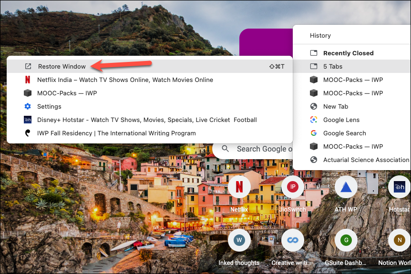411x274 pixels.
Task: Open the Netflix shortcut tile
Action: click(239, 194)
